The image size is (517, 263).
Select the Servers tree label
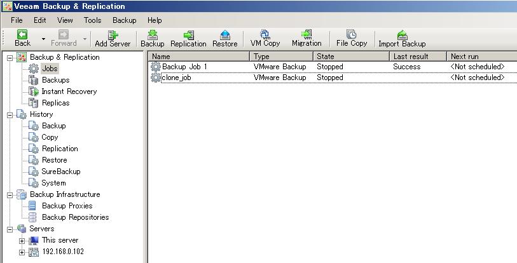(41, 229)
